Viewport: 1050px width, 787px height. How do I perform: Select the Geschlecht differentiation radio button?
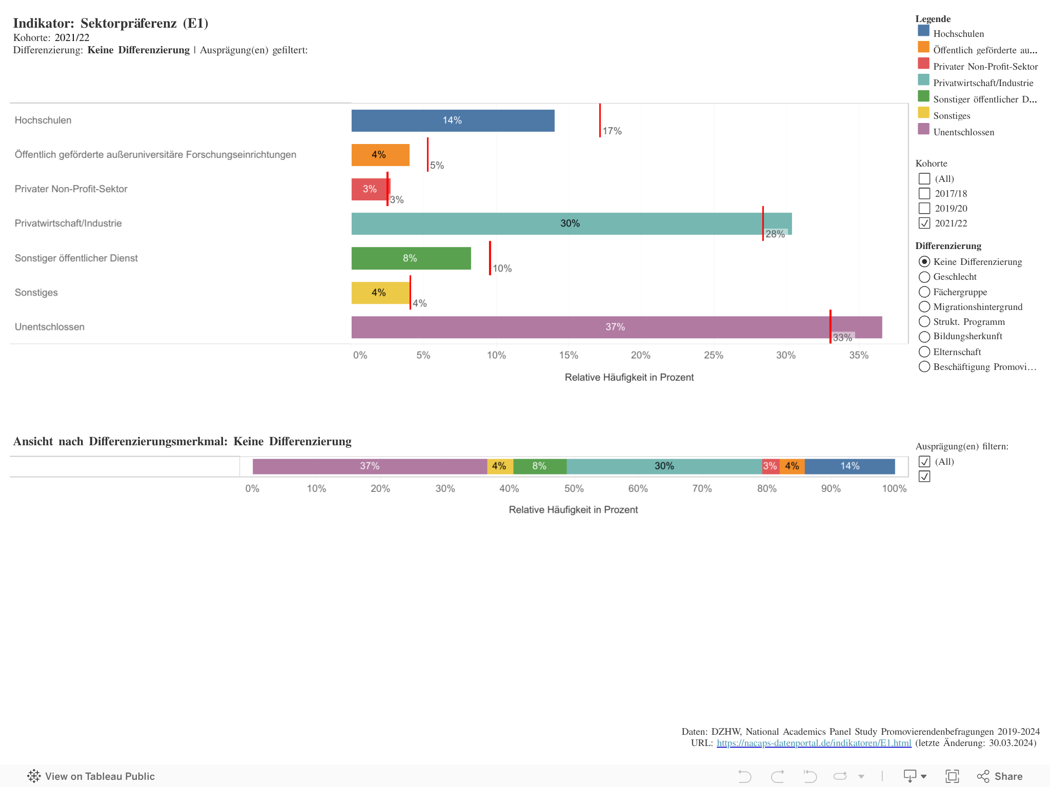pos(924,277)
